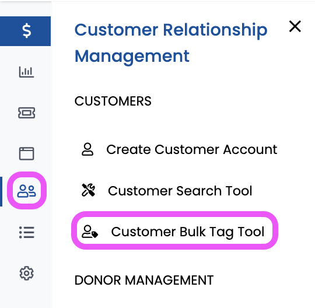Select the two-people CRM sidebar icon
Image resolution: width=315 pixels, height=308 pixels.
click(26, 191)
